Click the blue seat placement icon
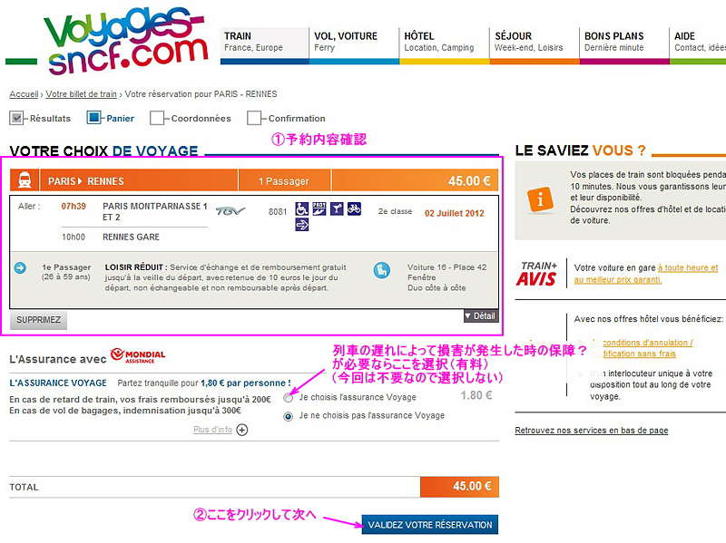Image resolution: width=726 pixels, height=543 pixels. pos(382,270)
